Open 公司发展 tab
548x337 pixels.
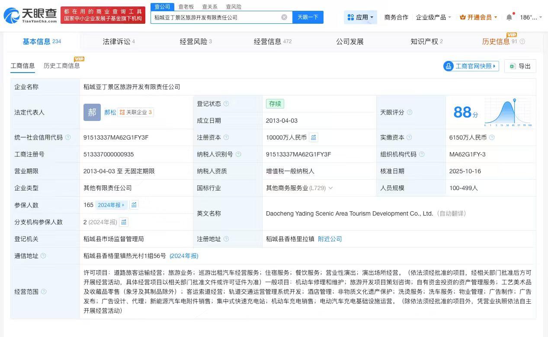tap(350, 41)
